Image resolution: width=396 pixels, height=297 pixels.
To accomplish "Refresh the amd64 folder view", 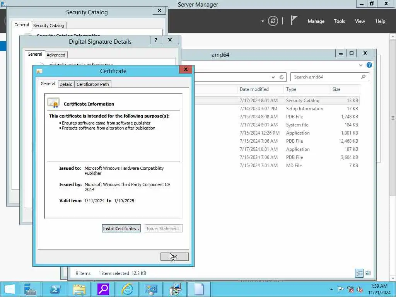I will coord(282,77).
